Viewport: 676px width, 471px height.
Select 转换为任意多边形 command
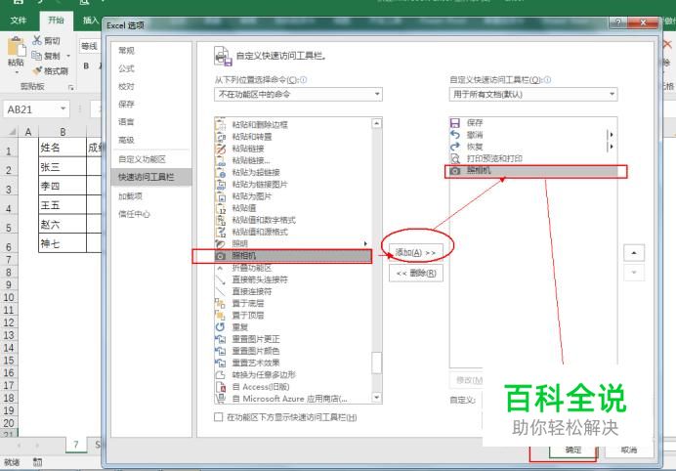pos(293,374)
